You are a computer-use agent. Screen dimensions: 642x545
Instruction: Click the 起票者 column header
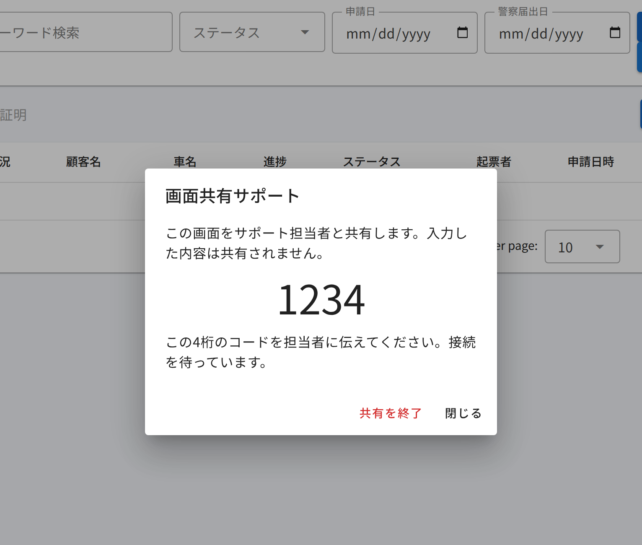tap(494, 162)
